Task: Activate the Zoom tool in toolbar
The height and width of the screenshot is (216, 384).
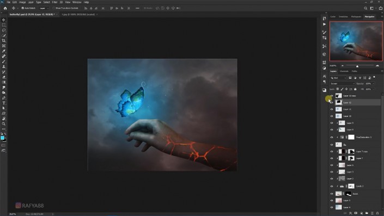Action: pos(4,124)
